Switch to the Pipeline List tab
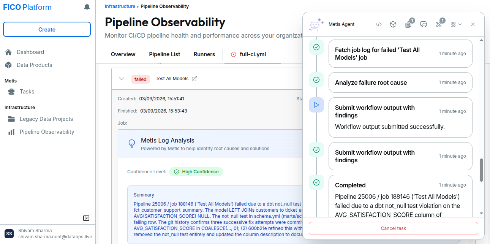This screenshot has height=244, width=490. point(164,54)
